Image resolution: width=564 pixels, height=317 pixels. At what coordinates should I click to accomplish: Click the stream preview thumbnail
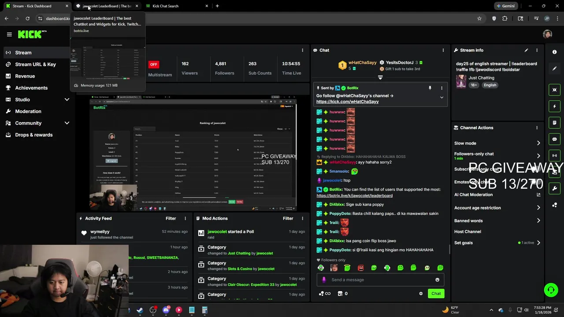click(193, 152)
